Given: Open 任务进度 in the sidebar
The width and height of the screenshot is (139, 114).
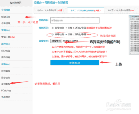Looking at the screenshot, I should click(6, 23).
